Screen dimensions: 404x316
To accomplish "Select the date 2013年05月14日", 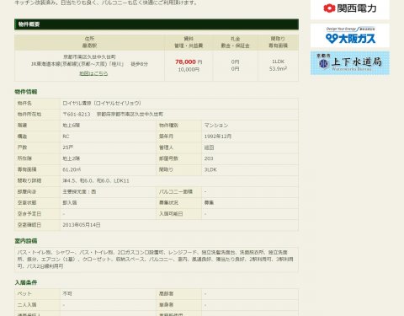I will [82, 225].
